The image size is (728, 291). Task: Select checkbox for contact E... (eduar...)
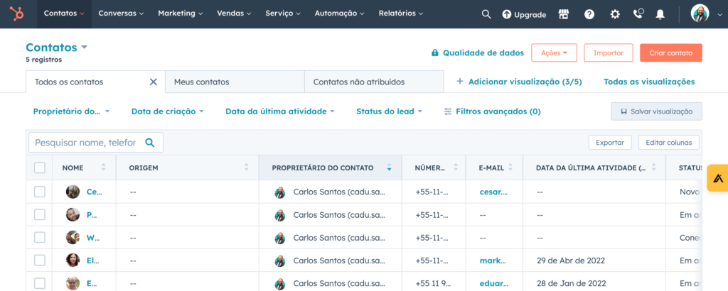(40, 283)
